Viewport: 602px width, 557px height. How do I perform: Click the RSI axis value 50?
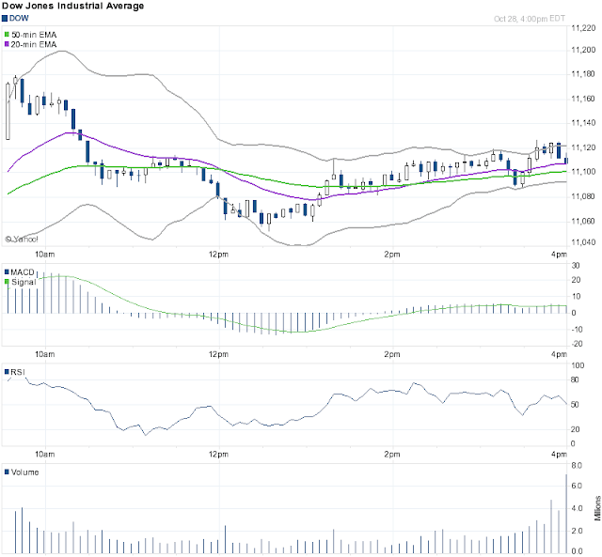point(575,405)
